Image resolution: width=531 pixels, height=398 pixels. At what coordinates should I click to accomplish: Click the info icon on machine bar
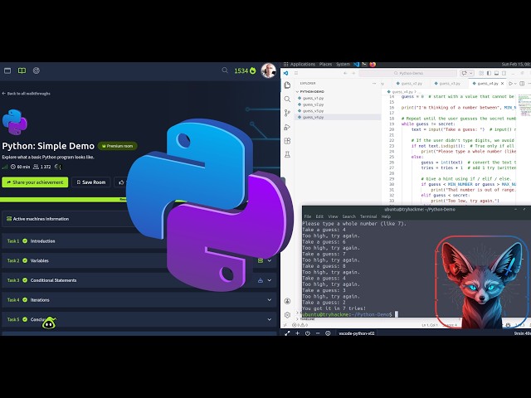click(x=328, y=333)
